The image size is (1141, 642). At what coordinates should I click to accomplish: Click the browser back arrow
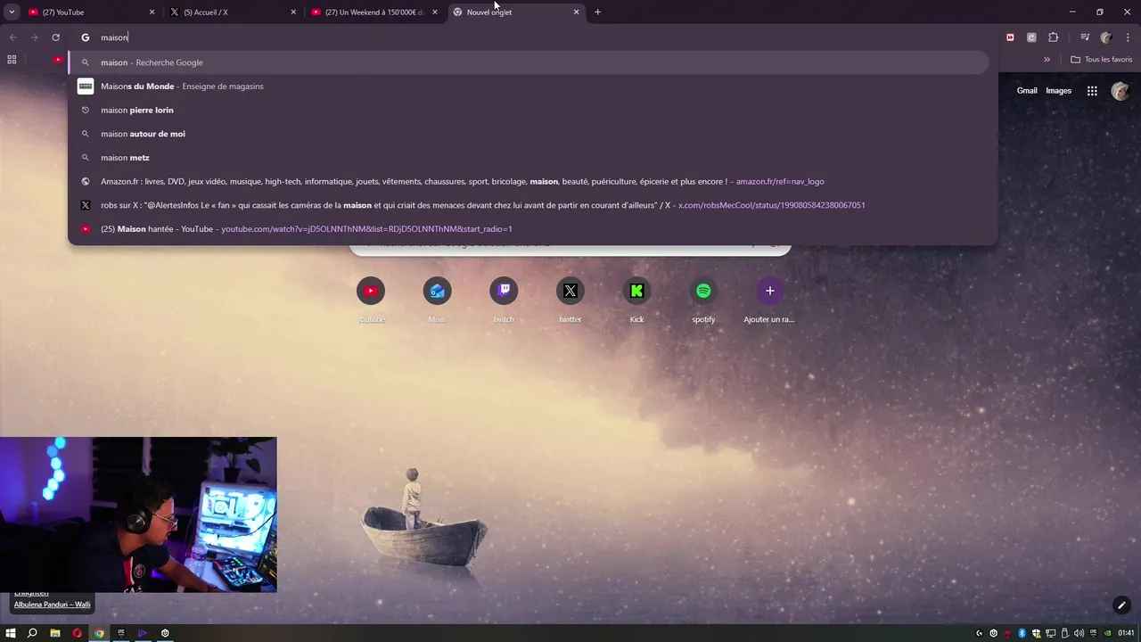[12, 37]
